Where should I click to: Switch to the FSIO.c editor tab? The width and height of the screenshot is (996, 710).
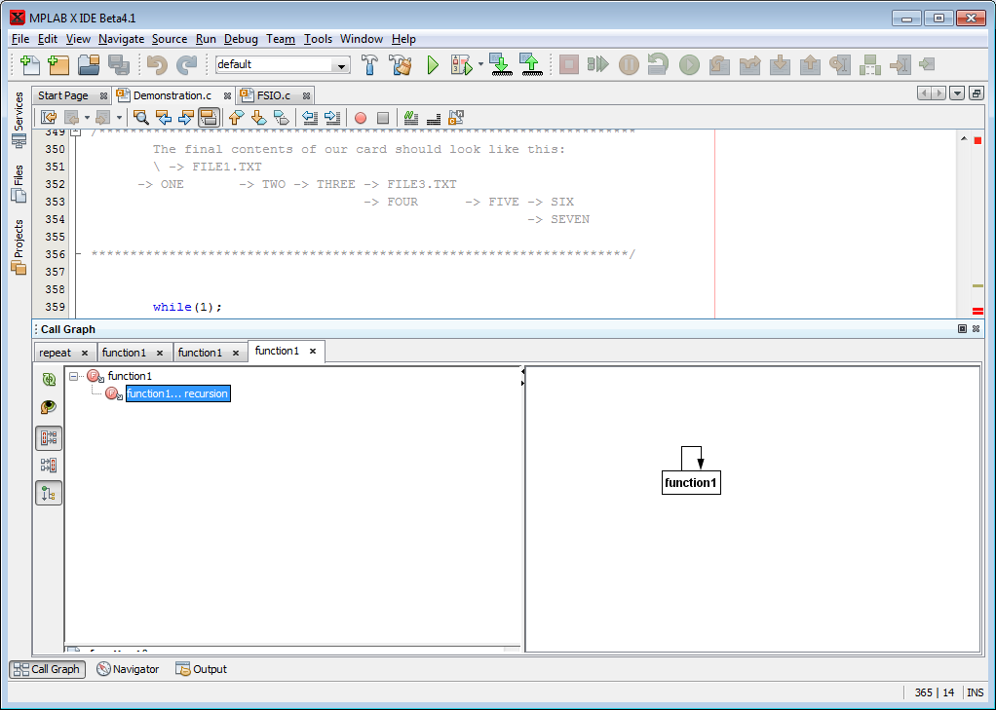[x=273, y=95]
